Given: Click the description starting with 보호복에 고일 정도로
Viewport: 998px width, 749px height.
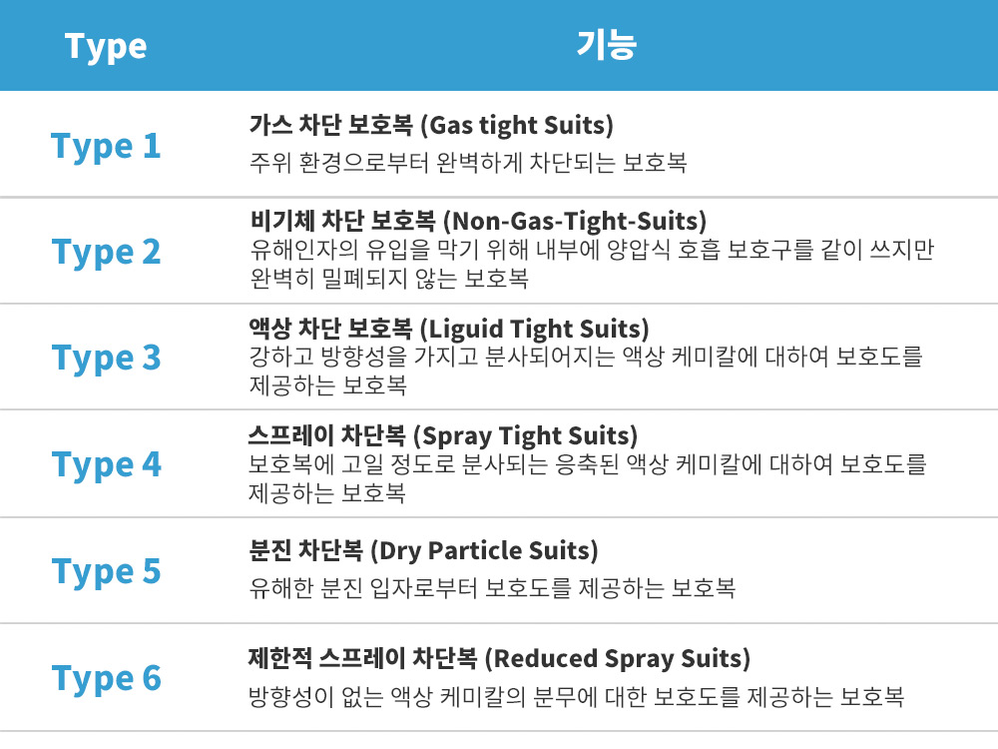Looking at the screenshot, I should [x=588, y=478].
